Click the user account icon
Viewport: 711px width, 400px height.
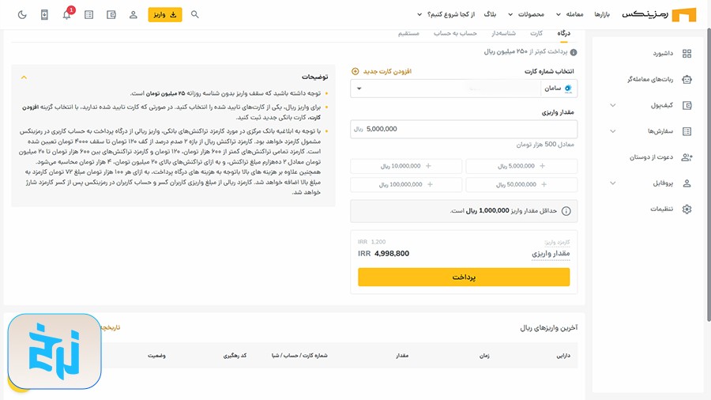(133, 15)
